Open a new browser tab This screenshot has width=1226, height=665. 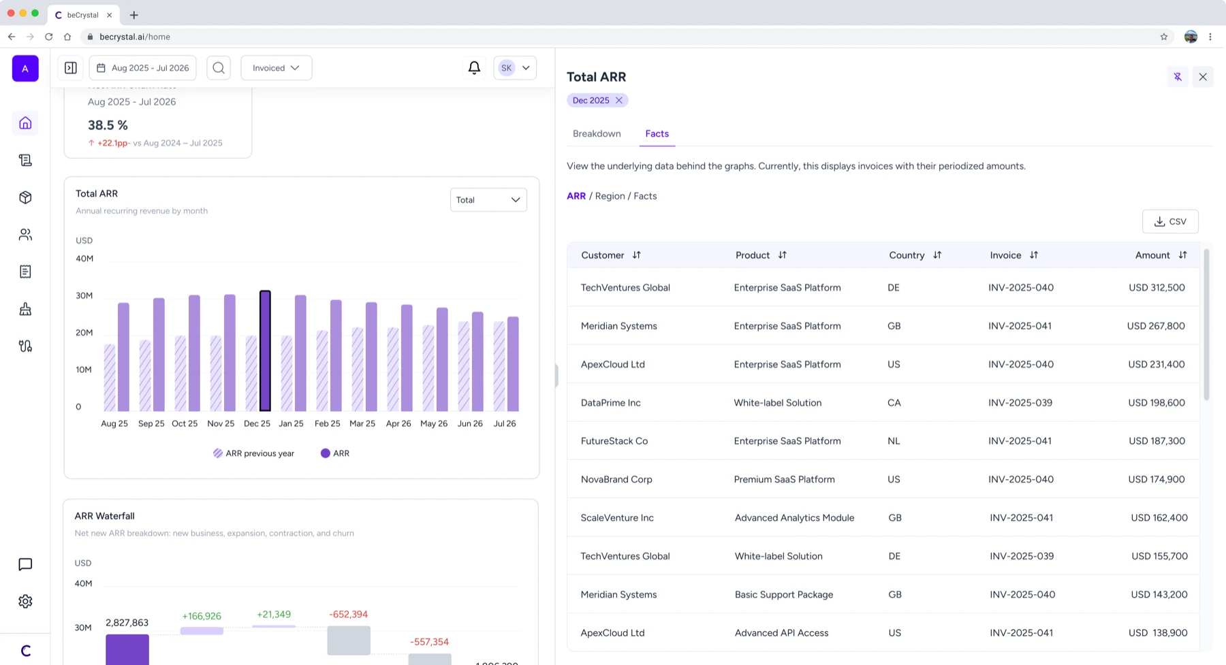[x=134, y=15]
